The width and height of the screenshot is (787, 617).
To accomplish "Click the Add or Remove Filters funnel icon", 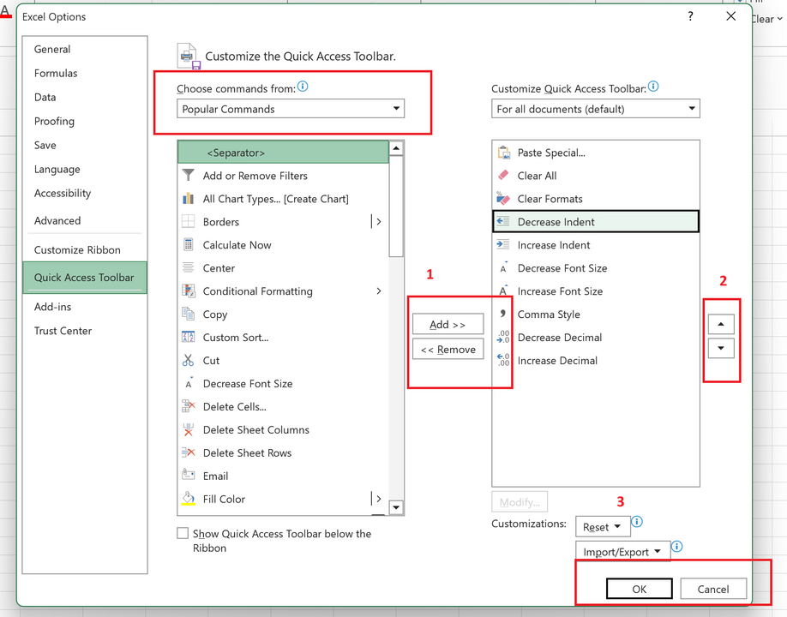I will (189, 176).
